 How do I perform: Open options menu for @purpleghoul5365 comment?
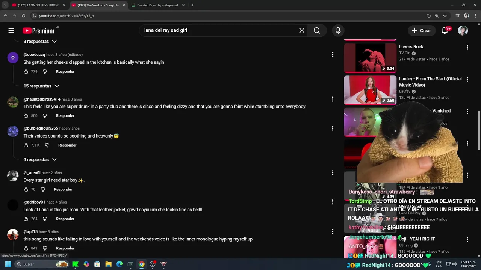333,128
